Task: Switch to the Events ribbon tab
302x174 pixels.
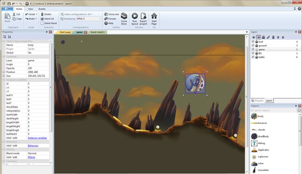Action: pyautogui.click(x=42, y=9)
